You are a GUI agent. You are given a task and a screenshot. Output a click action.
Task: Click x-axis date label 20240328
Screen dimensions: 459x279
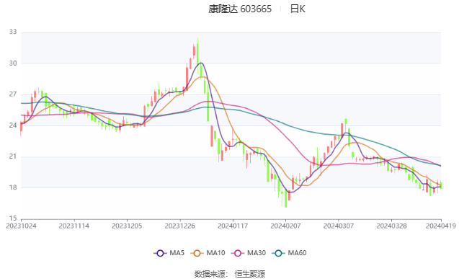(392, 226)
